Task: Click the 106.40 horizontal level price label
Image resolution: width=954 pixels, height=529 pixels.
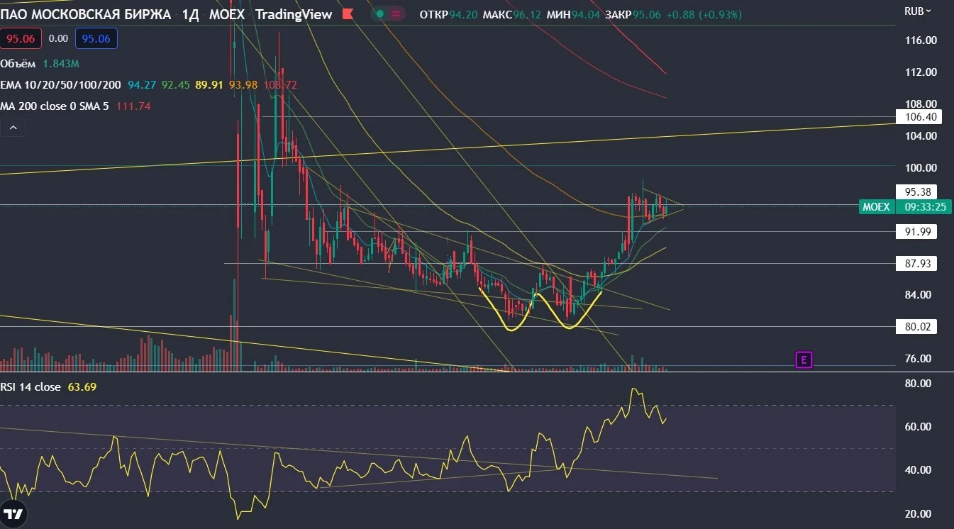Action: pyautogui.click(x=916, y=117)
